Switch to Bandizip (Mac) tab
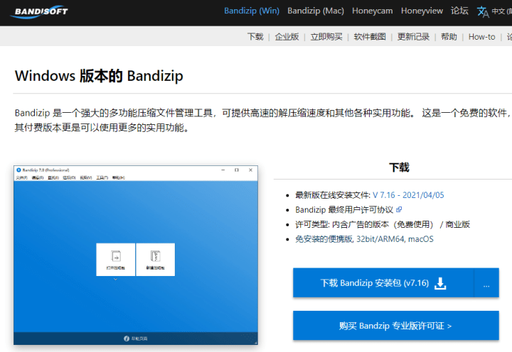 click(x=316, y=11)
